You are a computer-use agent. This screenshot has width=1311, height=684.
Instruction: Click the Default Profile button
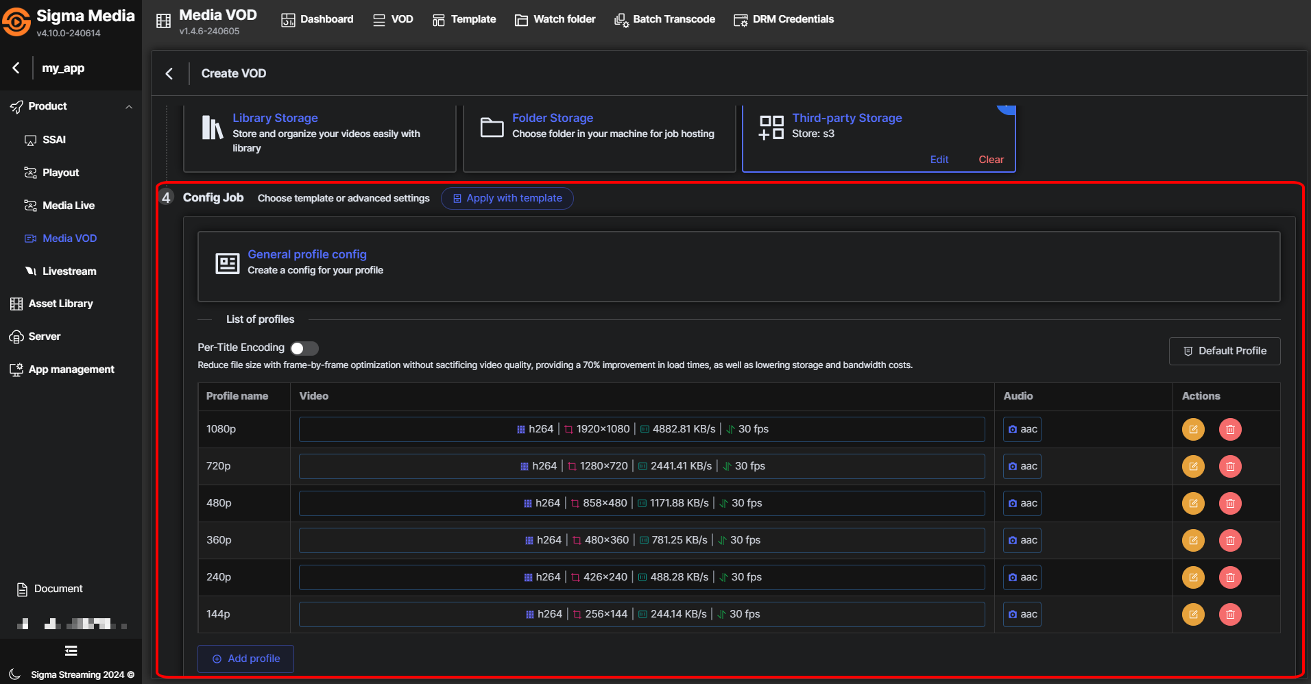pyautogui.click(x=1224, y=351)
